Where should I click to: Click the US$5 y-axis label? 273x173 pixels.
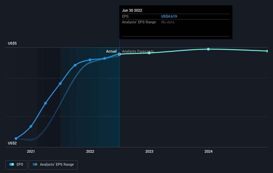[12, 43]
